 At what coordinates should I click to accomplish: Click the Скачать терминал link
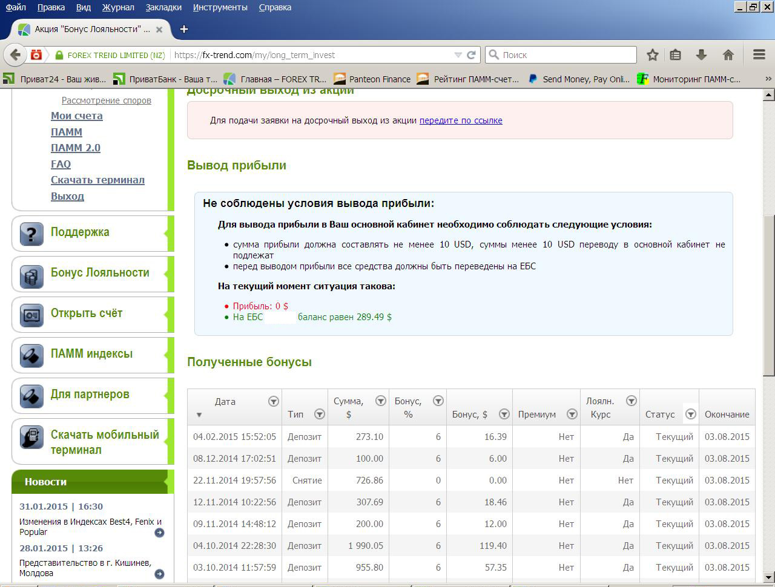coord(97,180)
